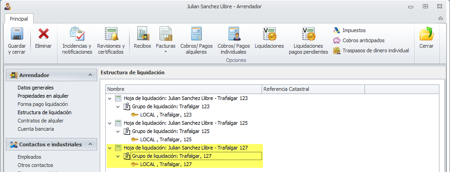Click the Guardar y cerrar save icon

tap(17, 34)
